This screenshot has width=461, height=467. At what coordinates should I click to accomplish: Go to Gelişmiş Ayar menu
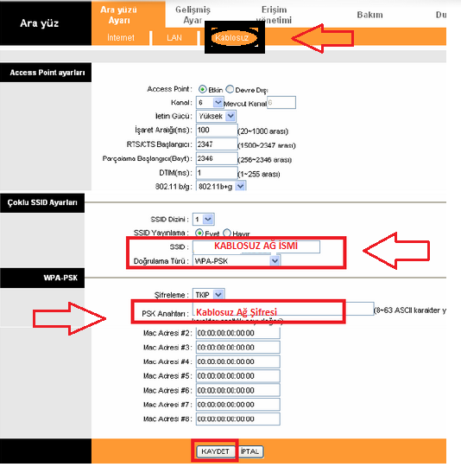[193, 15]
